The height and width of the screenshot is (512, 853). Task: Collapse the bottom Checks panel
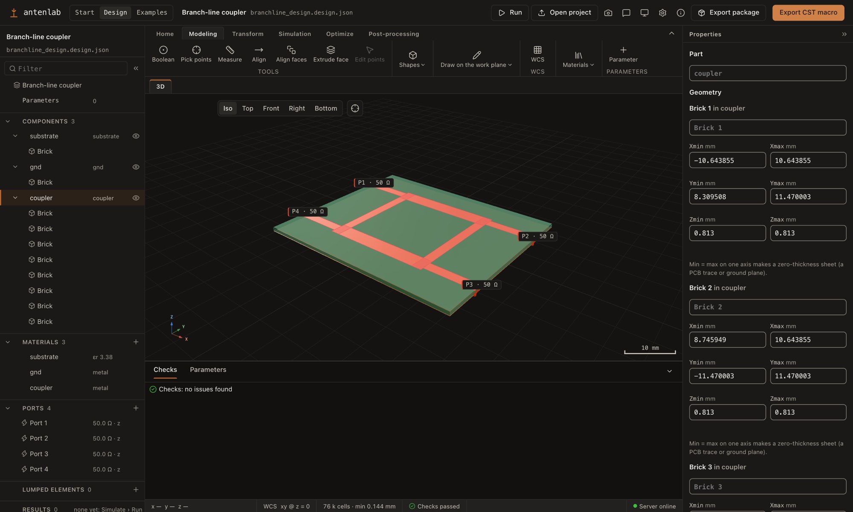pos(669,371)
